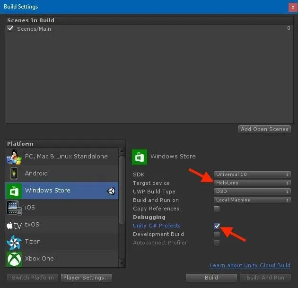Screen dimensions: 298x288
Task: Enable the Development Build checkbox
Action: coord(217,234)
